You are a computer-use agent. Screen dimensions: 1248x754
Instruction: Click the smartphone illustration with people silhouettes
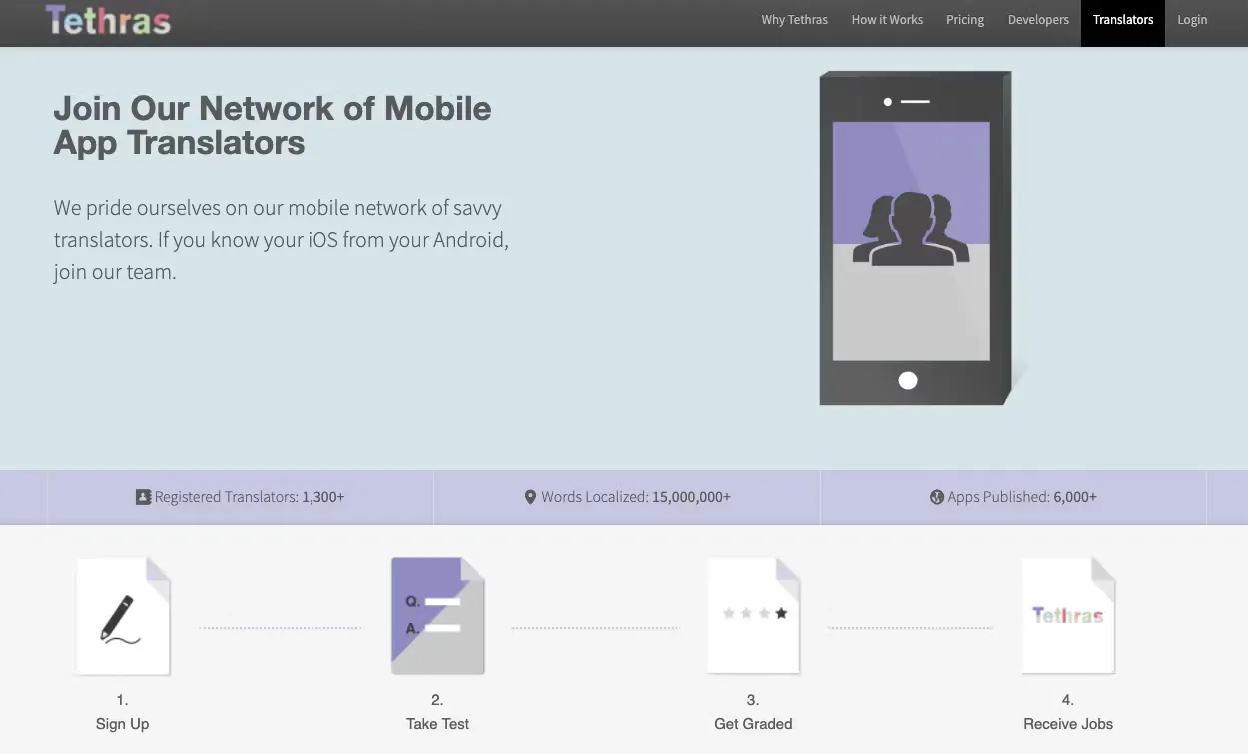[x=914, y=240]
